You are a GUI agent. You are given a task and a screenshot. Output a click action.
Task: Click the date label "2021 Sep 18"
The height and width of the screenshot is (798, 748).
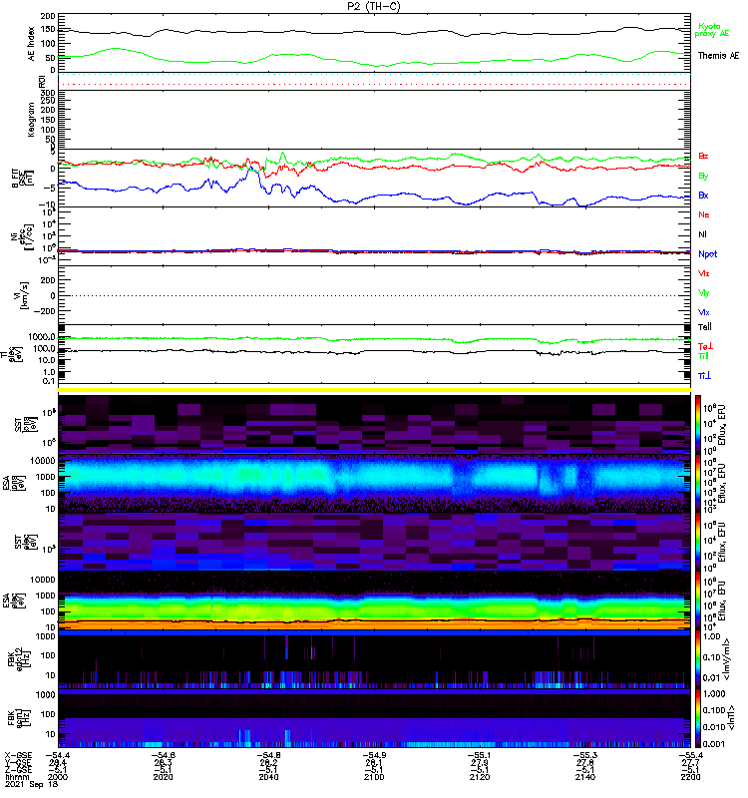coord(32,784)
